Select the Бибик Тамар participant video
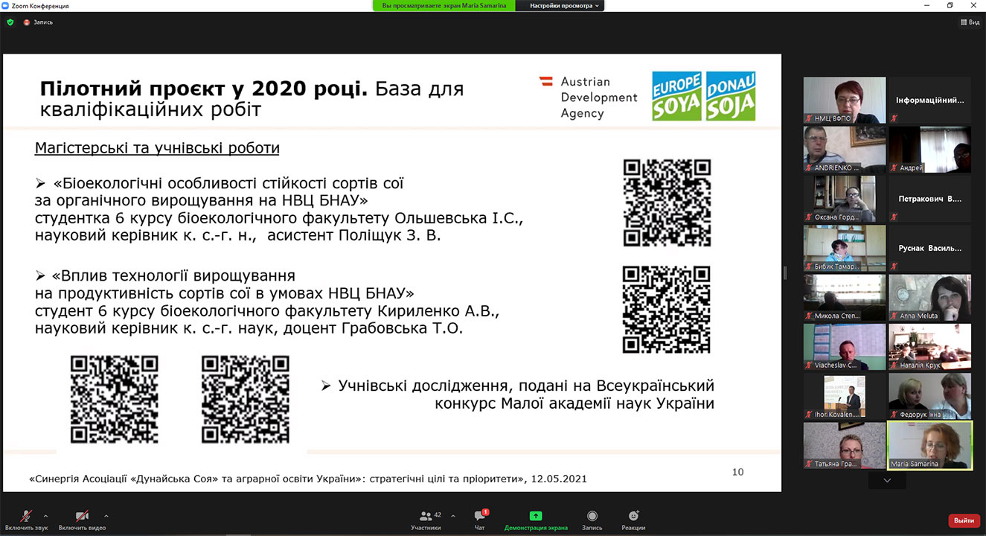This screenshot has height=536, width=986. click(845, 249)
